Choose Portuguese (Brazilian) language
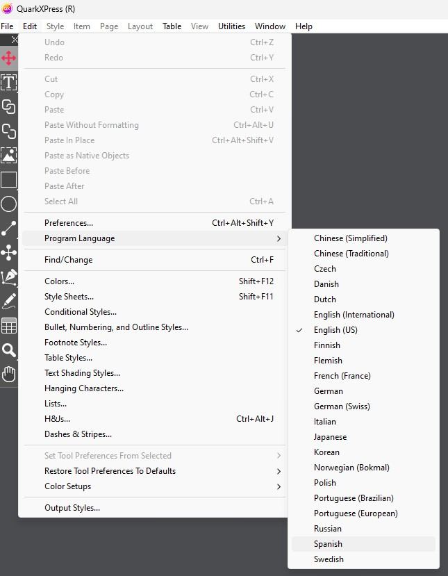This screenshot has width=448, height=576. (x=363, y=498)
